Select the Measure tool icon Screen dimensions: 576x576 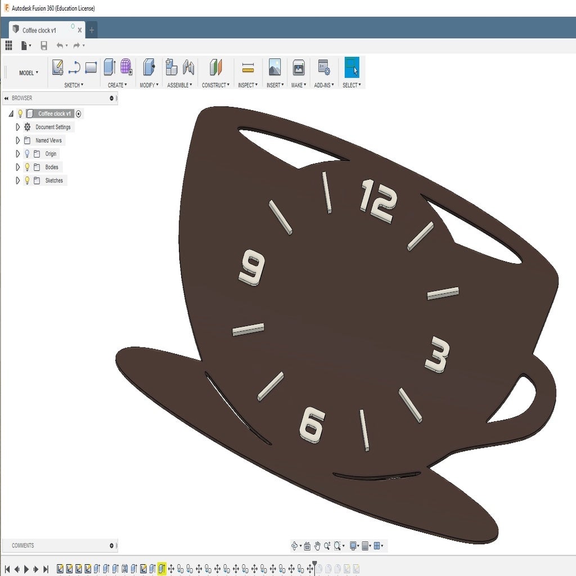click(248, 67)
